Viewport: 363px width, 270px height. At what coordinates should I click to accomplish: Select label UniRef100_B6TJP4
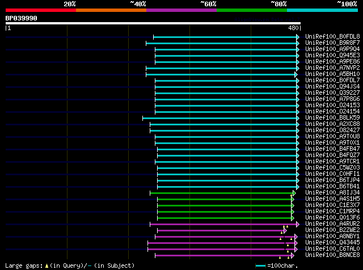[x=332, y=180]
